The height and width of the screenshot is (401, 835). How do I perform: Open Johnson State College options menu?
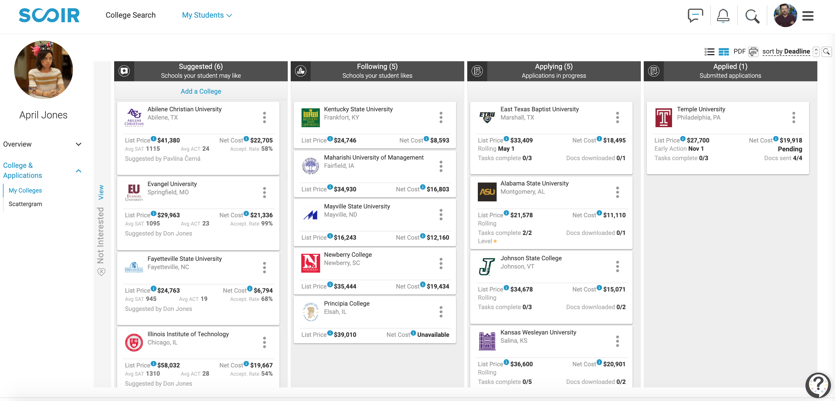click(x=618, y=266)
